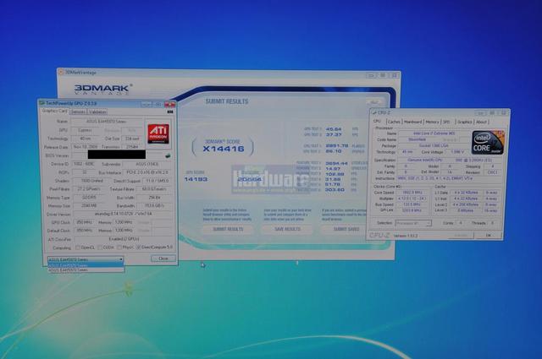542x359 pixels.
Task: Click the 3DMark Vantage title bar icon
Action: pyautogui.click(x=61, y=72)
